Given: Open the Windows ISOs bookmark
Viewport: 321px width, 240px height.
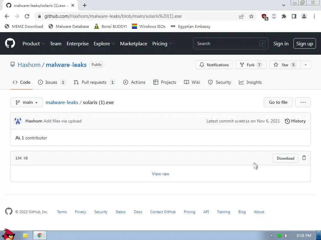Looking at the screenshot, I should (149, 26).
